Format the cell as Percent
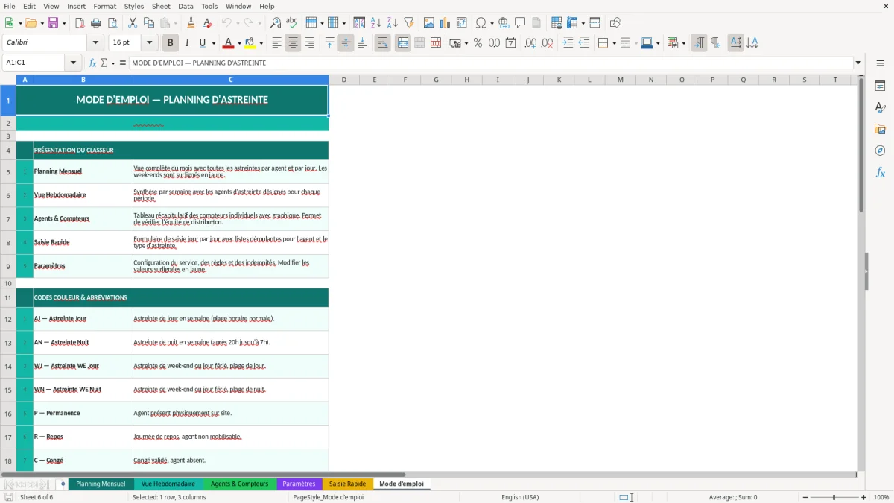Screen dimensions: 894x503 pos(478,43)
